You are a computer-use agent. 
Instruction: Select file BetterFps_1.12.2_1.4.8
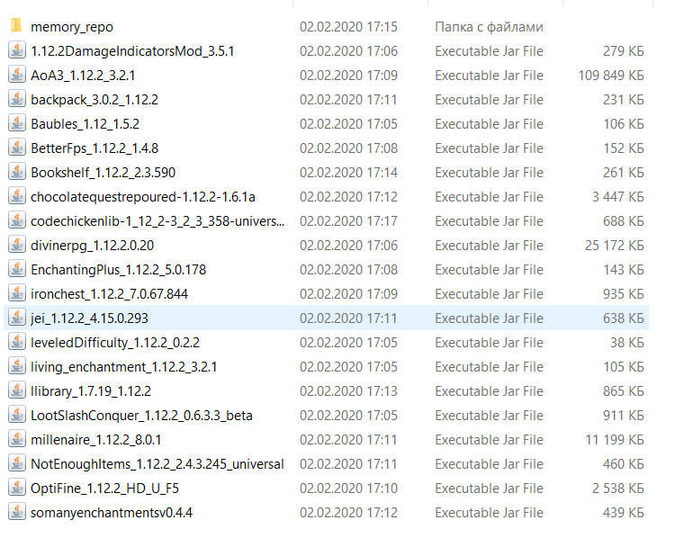[x=94, y=148]
